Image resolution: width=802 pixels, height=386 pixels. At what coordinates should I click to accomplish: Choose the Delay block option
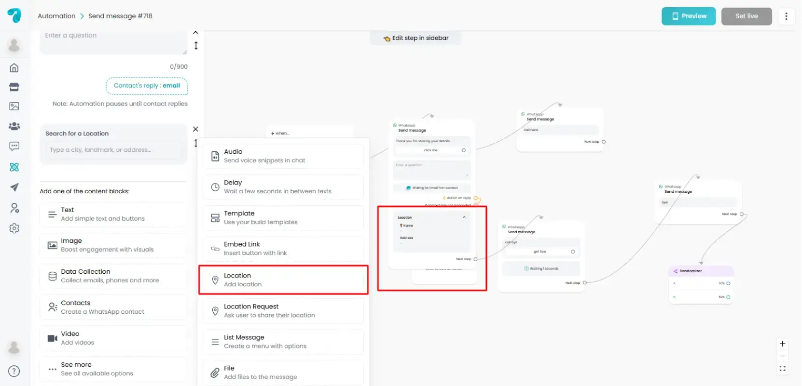[283, 187]
